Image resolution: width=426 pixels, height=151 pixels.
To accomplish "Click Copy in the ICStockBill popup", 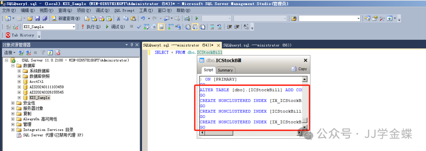I will tap(299, 69).
